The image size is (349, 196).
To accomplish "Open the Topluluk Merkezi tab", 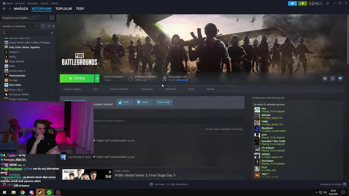I will (x=119, y=89).
